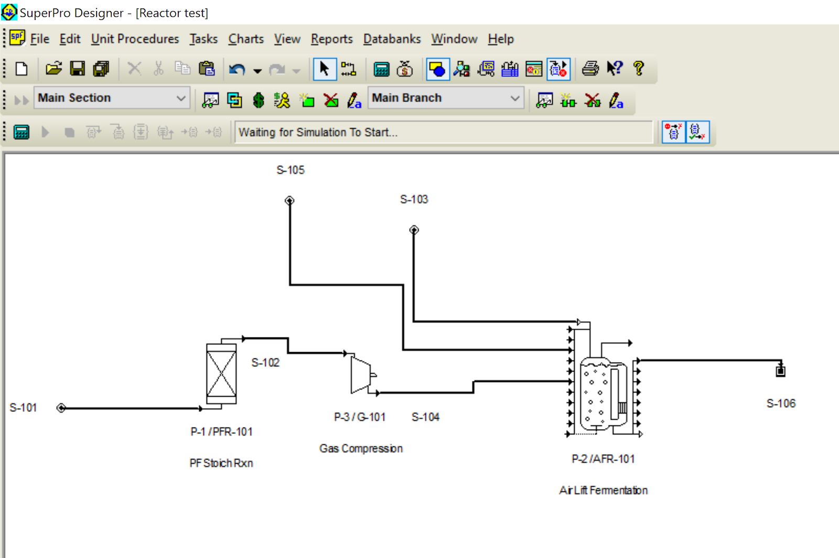Open help topics yellow question mark
The image size is (839, 558).
point(638,69)
